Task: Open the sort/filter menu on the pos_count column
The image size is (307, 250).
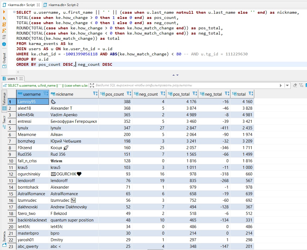Action: 128,94
